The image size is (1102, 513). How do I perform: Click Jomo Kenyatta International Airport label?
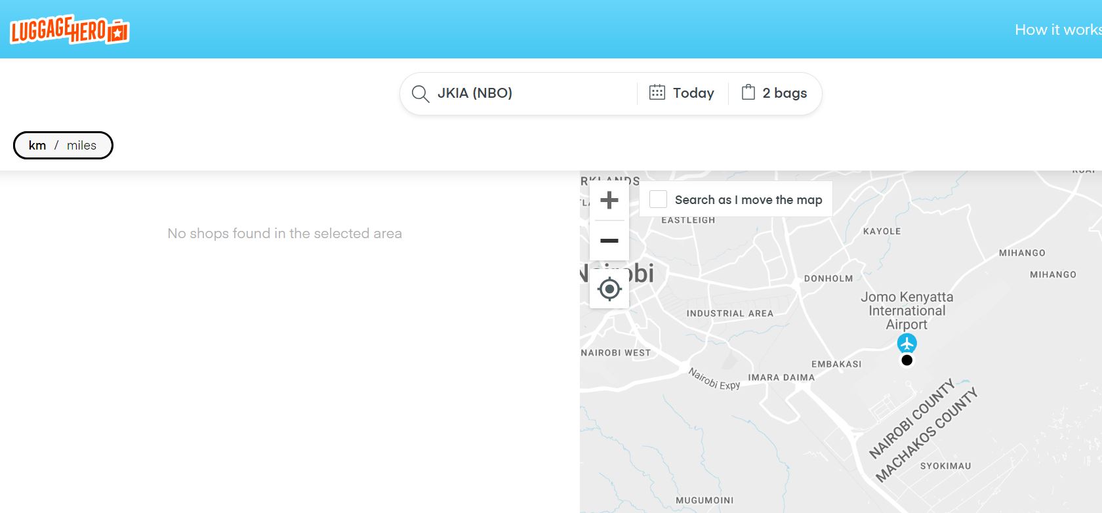[907, 310]
